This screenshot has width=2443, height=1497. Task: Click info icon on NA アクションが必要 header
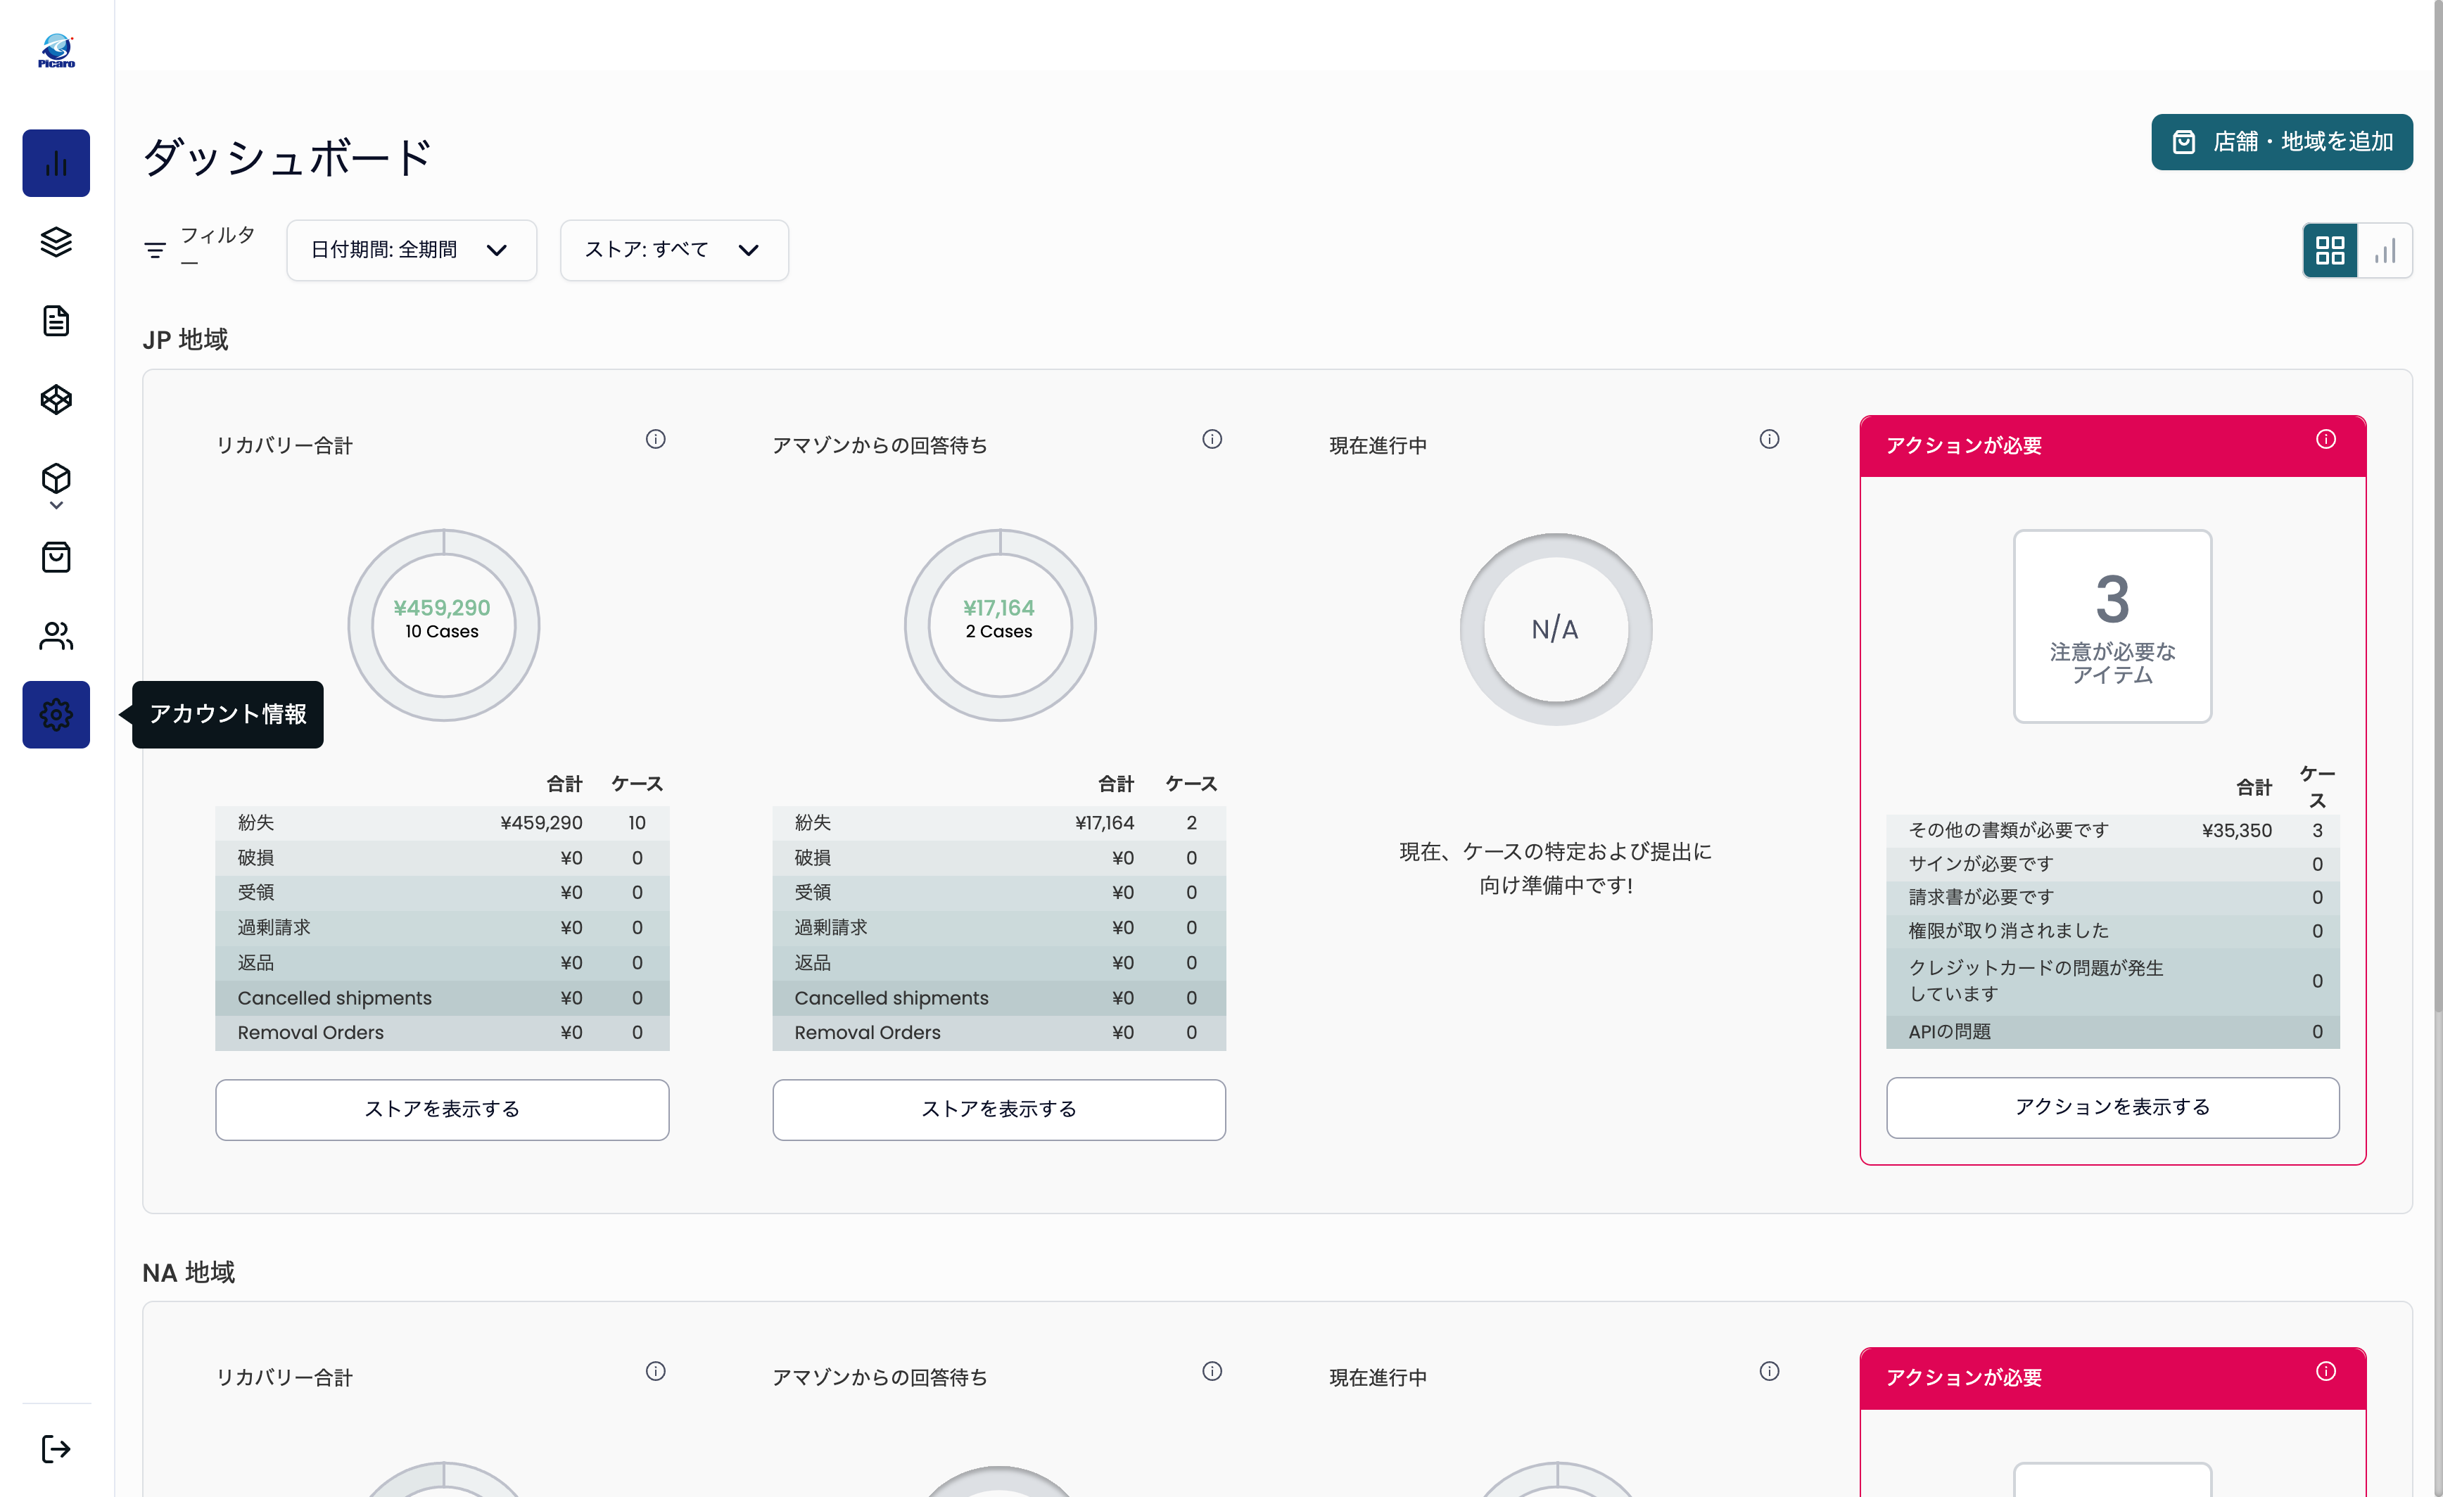pos(2325,1370)
